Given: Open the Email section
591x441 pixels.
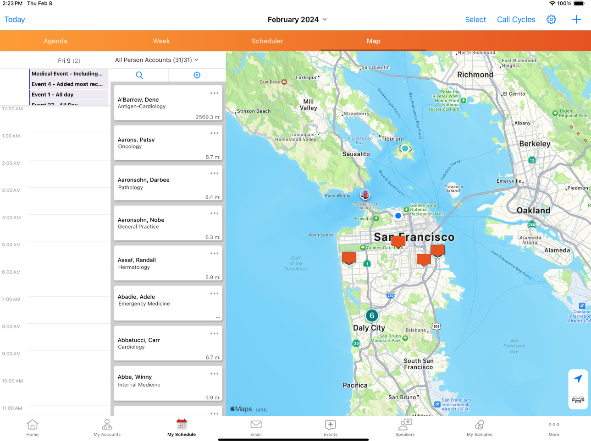Looking at the screenshot, I should click(x=256, y=428).
